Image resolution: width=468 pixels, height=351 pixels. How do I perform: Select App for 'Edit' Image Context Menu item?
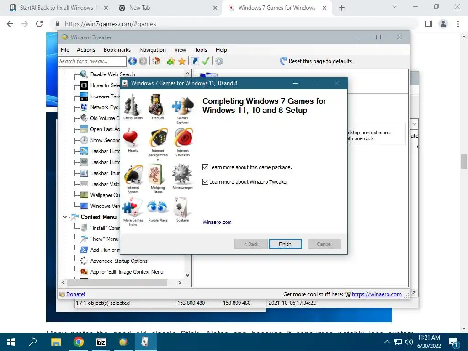pyautogui.click(x=127, y=272)
